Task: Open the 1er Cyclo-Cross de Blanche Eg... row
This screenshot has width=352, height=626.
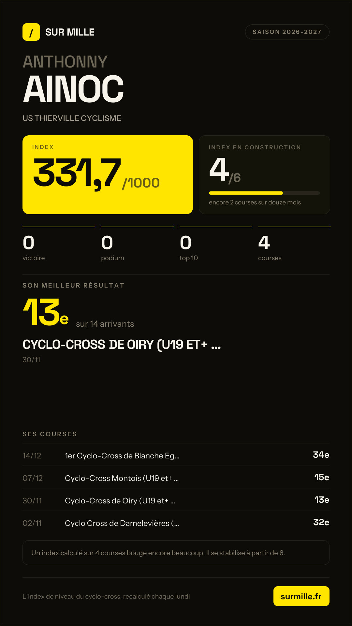Action: pos(176,455)
